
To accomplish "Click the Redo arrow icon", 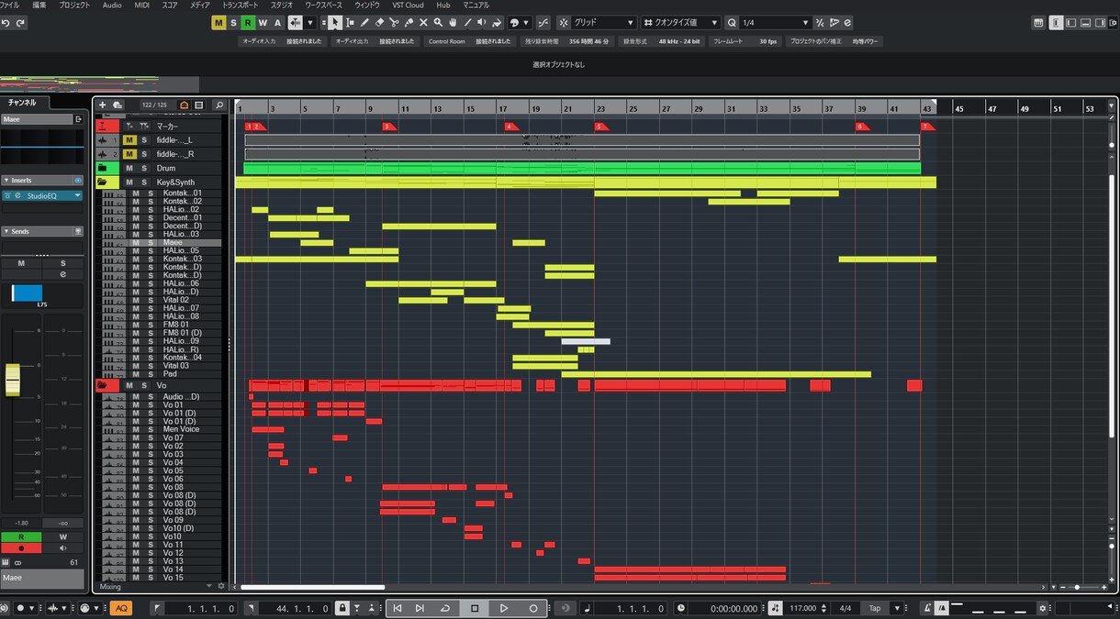I will pyautogui.click(x=20, y=23).
